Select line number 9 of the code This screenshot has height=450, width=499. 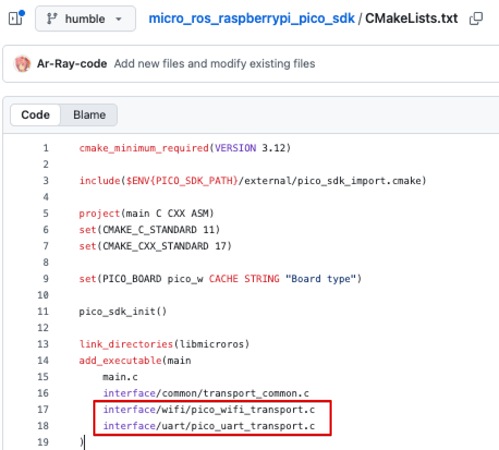click(x=46, y=279)
